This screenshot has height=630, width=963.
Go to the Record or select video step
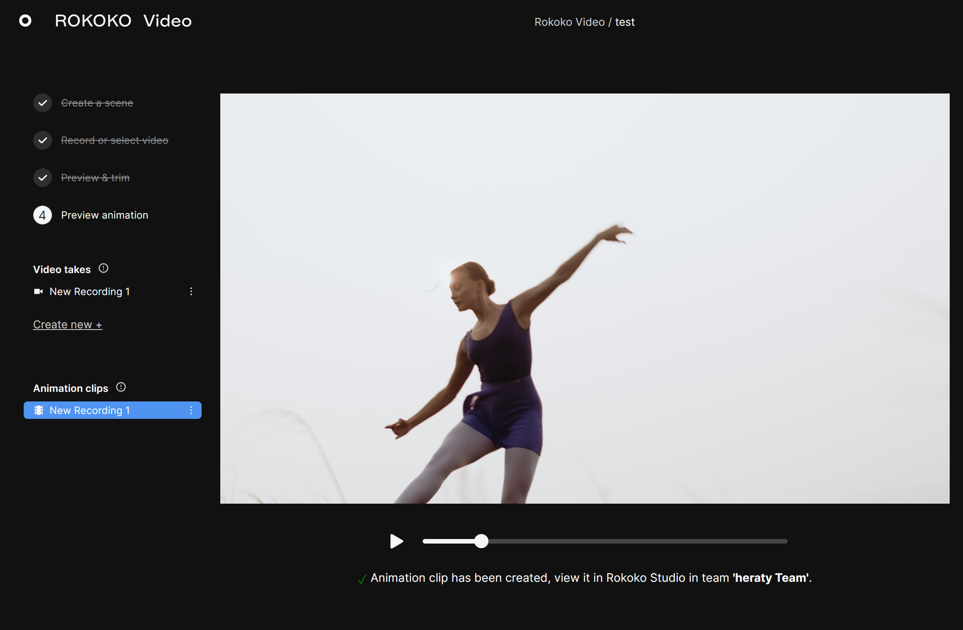[114, 140]
